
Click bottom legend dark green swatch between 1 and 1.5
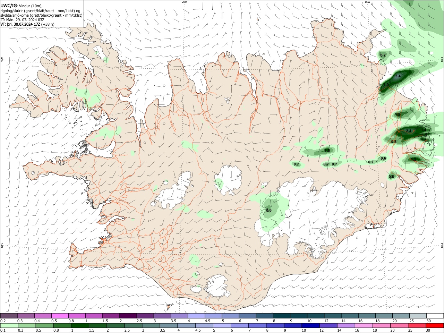80,326
